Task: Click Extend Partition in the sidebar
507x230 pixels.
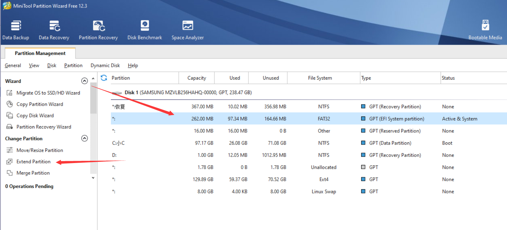Action: 33,162
